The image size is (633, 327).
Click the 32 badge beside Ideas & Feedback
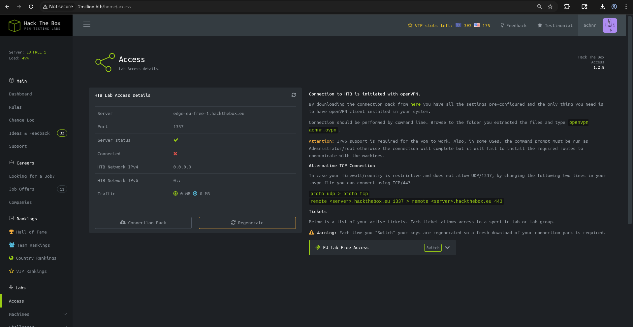coord(62,133)
